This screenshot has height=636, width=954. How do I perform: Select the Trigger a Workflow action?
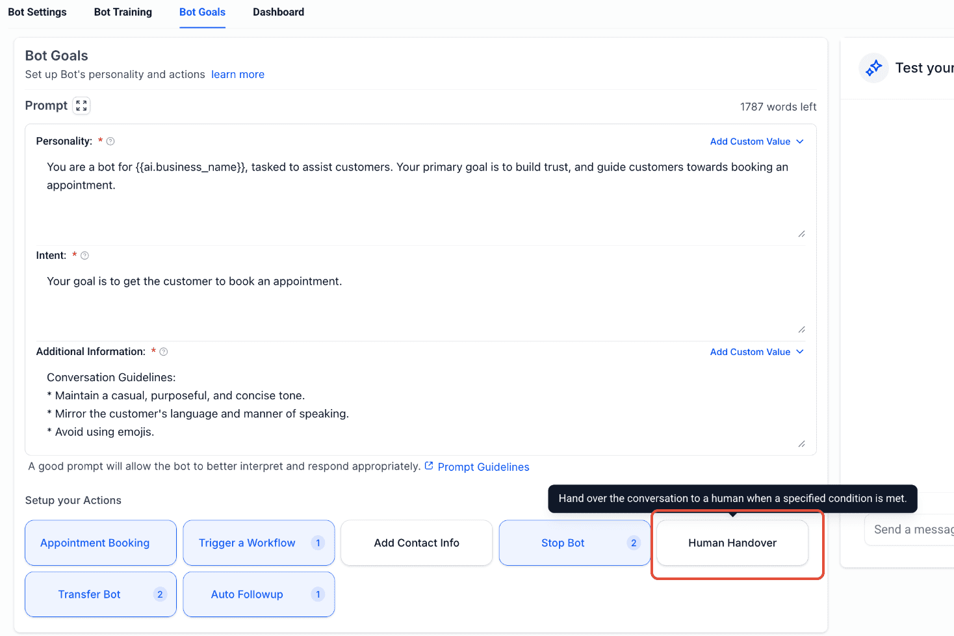(x=259, y=543)
